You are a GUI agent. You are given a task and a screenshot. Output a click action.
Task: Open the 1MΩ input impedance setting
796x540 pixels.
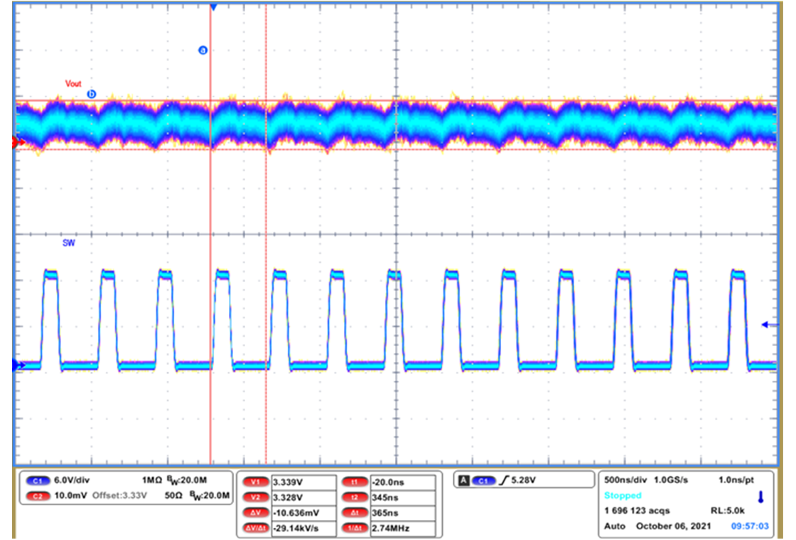154,478
